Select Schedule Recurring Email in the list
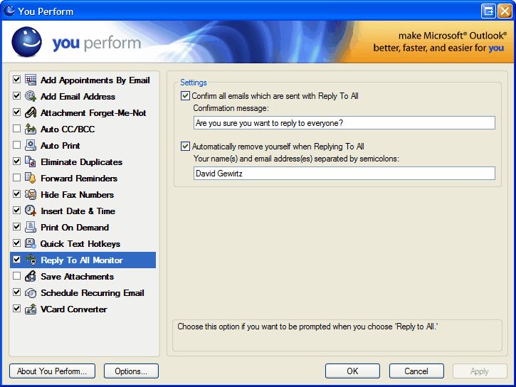The height and width of the screenshot is (387, 516). click(x=92, y=293)
